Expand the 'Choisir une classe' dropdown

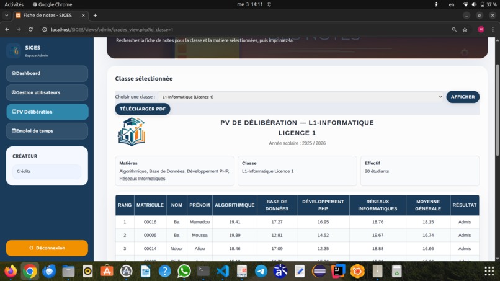pos(301,97)
